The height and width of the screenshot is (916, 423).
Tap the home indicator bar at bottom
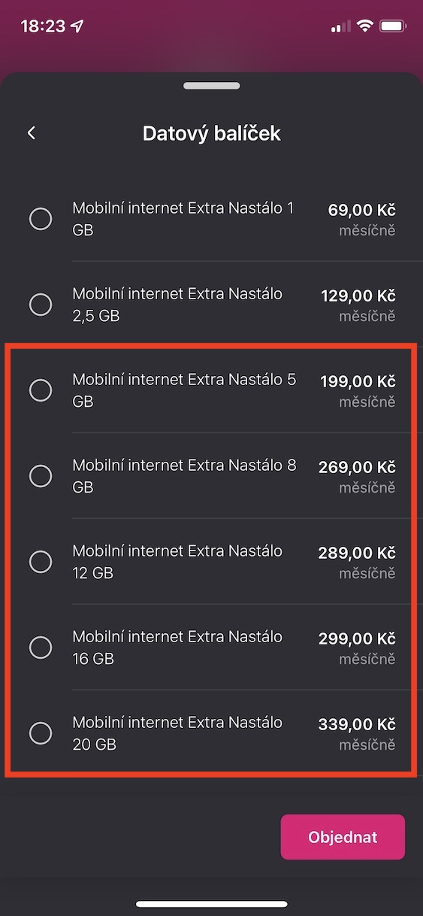click(212, 904)
